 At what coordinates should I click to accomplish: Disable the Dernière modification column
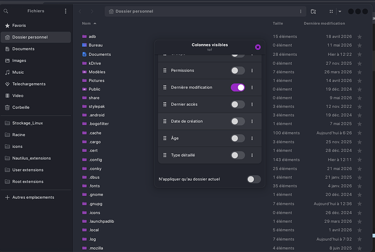tap(237, 87)
